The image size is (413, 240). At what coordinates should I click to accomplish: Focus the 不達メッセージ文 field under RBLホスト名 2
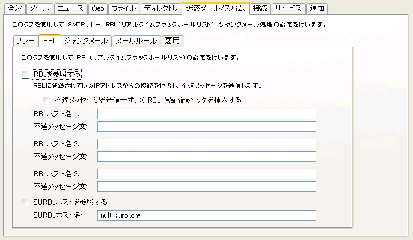click(x=206, y=157)
